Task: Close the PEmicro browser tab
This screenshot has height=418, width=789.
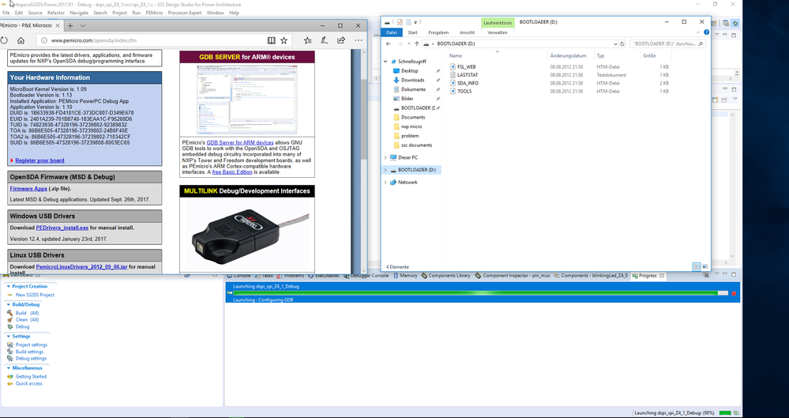Action: (x=58, y=26)
